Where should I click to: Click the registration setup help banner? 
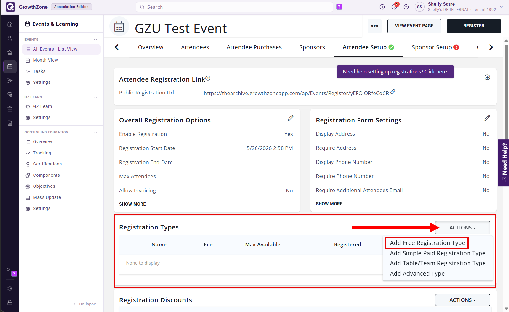tap(395, 72)
